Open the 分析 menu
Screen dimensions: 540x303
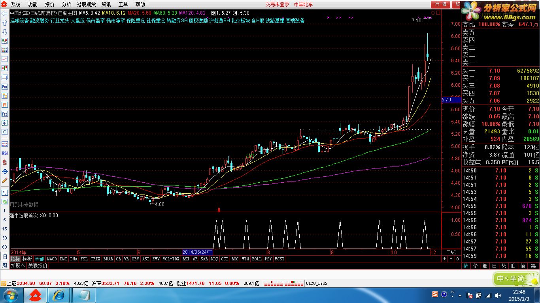66,4
